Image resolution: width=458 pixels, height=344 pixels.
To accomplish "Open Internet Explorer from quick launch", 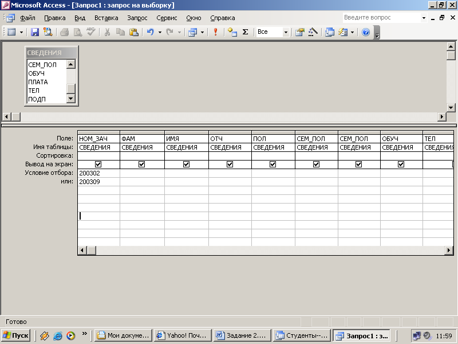I will coord(58,335).
